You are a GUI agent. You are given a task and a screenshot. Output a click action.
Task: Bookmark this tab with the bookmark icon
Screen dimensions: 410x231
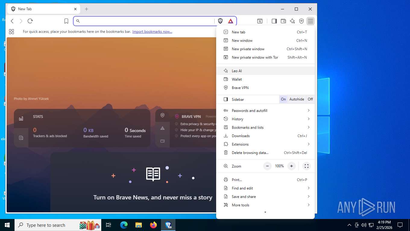pos(66,21)
